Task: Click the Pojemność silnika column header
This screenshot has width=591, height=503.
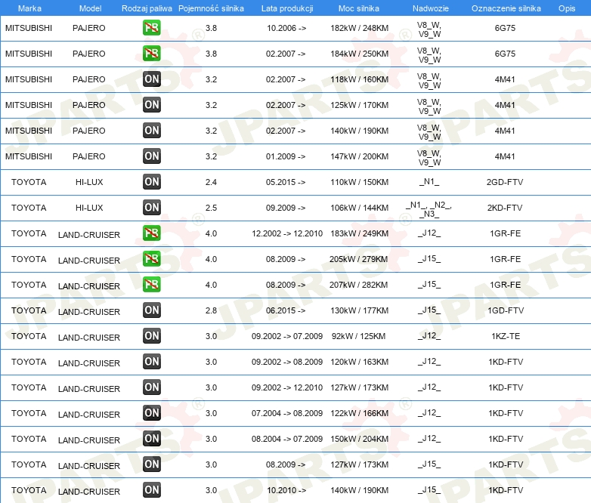Action: tap(211, 8)
